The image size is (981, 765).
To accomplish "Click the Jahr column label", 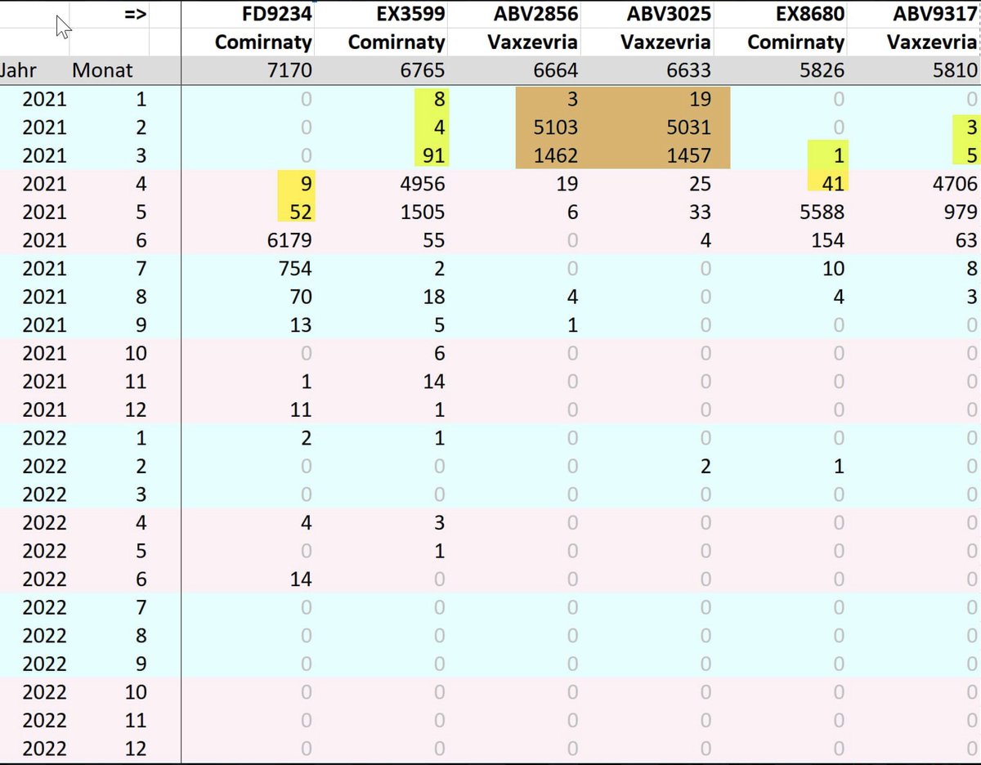I will (x=17, y=70).
